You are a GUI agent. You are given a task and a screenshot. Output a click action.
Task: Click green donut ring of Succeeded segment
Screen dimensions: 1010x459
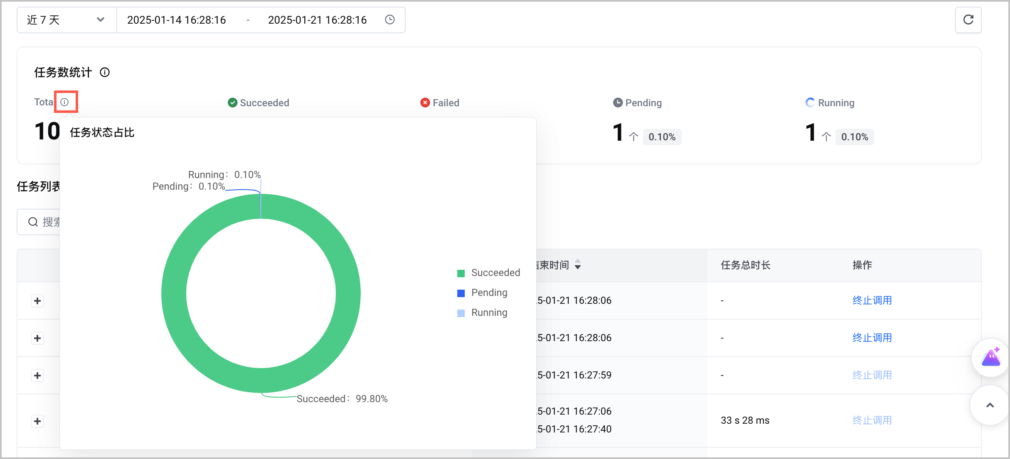click(x=348, y=293)
